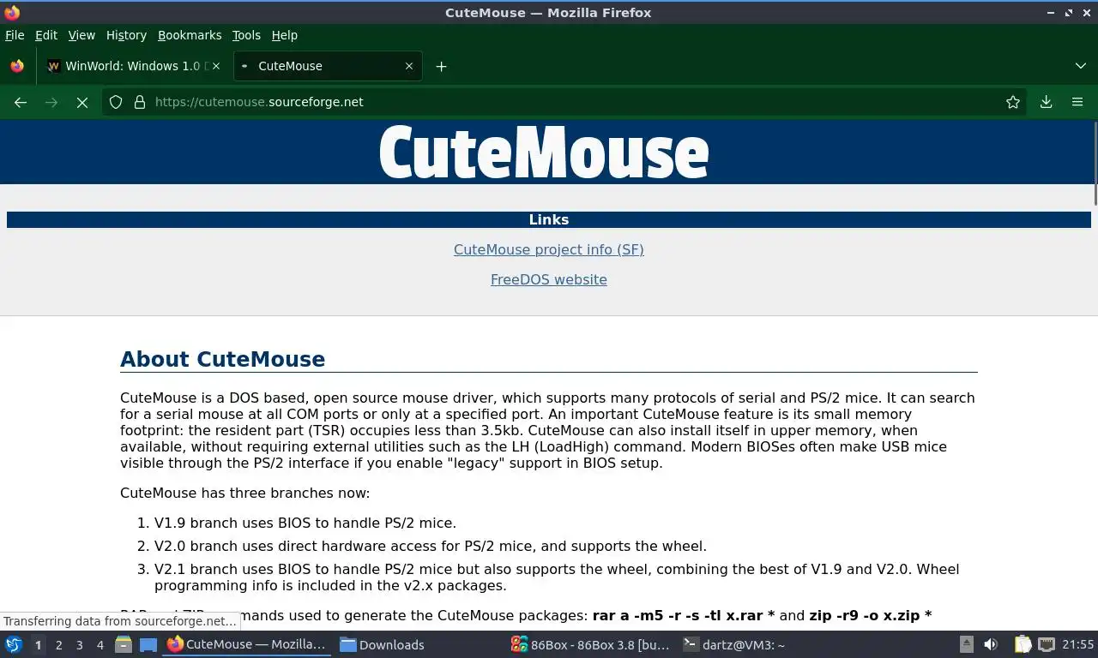Screen dimensions: 1098x658
Task: Show site security padlock information
Action: point(139,102)
